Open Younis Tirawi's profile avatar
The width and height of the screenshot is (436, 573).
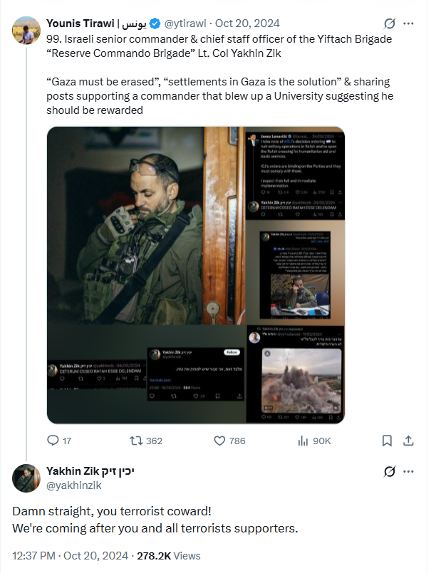(x=26, y=31)
